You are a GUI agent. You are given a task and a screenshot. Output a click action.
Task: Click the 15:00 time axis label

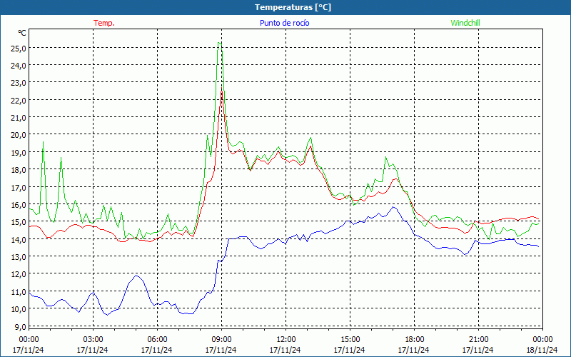[x=350, y=339]
